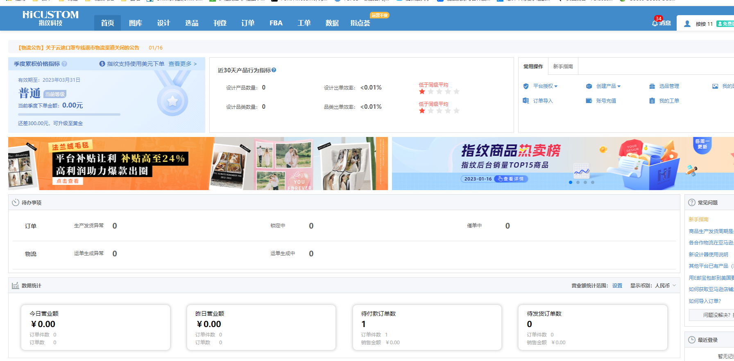
Task: Click the 我的工单 clipboard icon
Action: pyautogui.click(x=652, y=101)
